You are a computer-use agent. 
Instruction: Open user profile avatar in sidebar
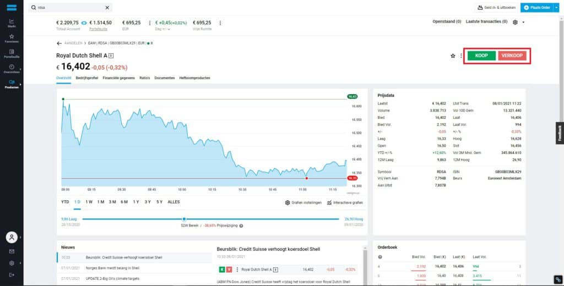(12, 237)
